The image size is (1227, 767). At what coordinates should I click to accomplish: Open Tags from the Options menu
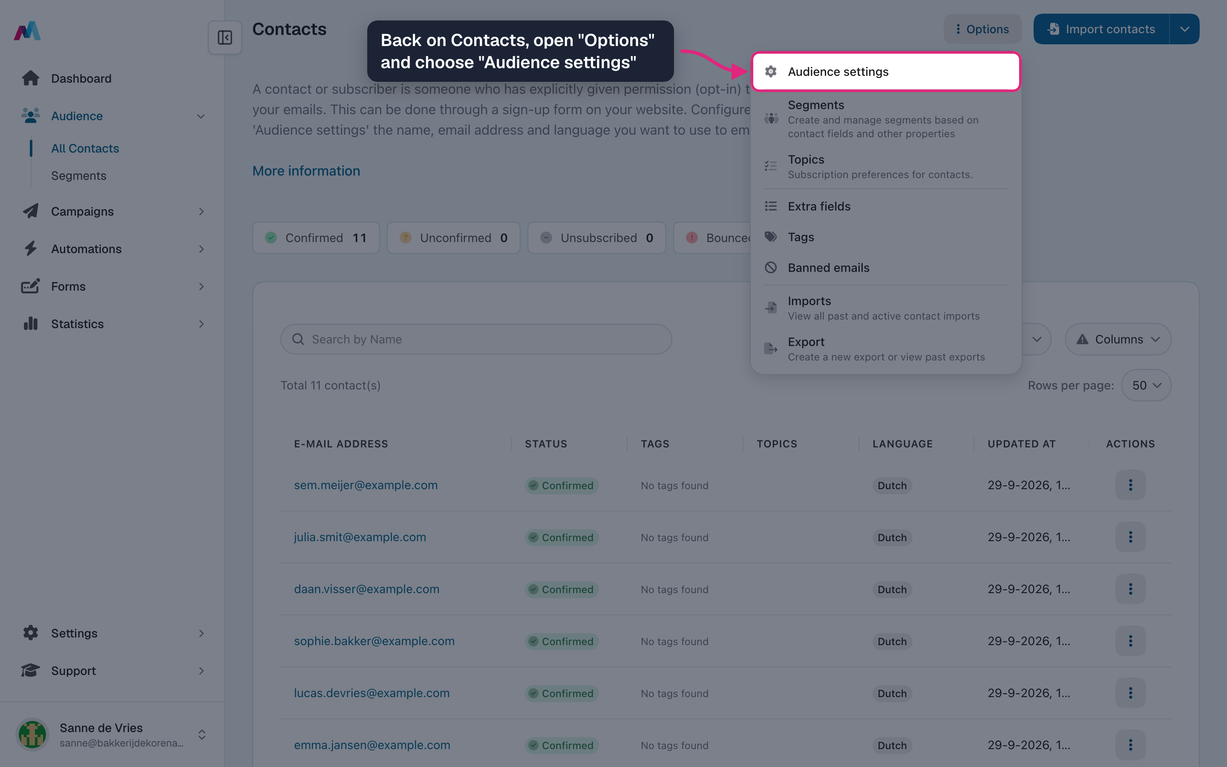point(885,237)
